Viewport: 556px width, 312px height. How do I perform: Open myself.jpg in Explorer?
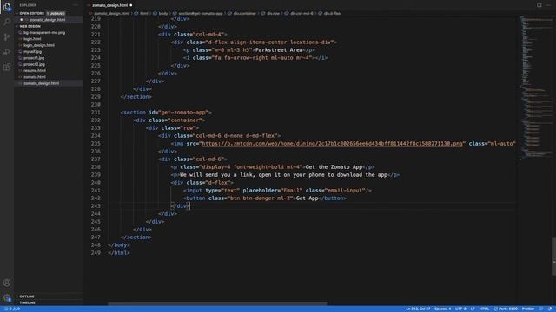[x=32, y=52]
